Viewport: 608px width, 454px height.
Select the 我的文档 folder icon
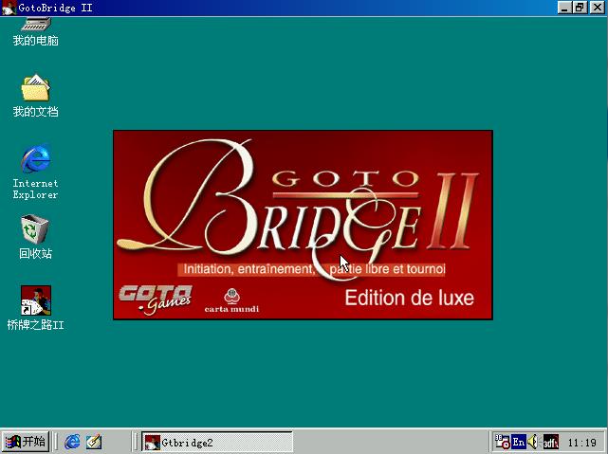35,87
